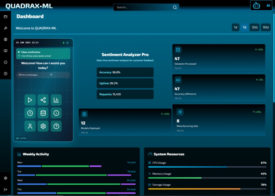Click the +2% trend on Accuracy difference
The width and height of the screenshot is (275, 196).
[259, 80]
